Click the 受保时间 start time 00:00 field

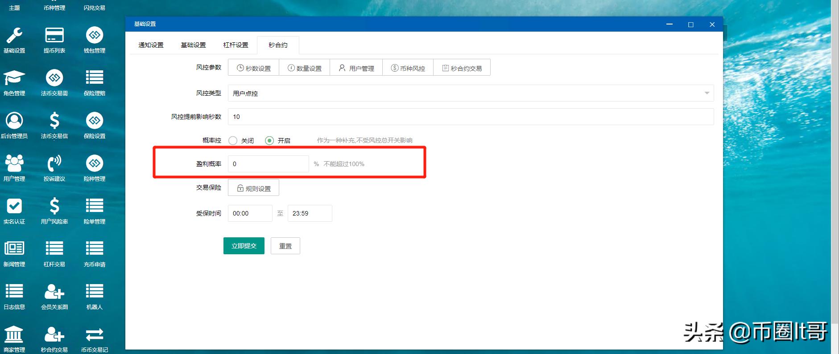pyautogui.click(x=250, y=213)
